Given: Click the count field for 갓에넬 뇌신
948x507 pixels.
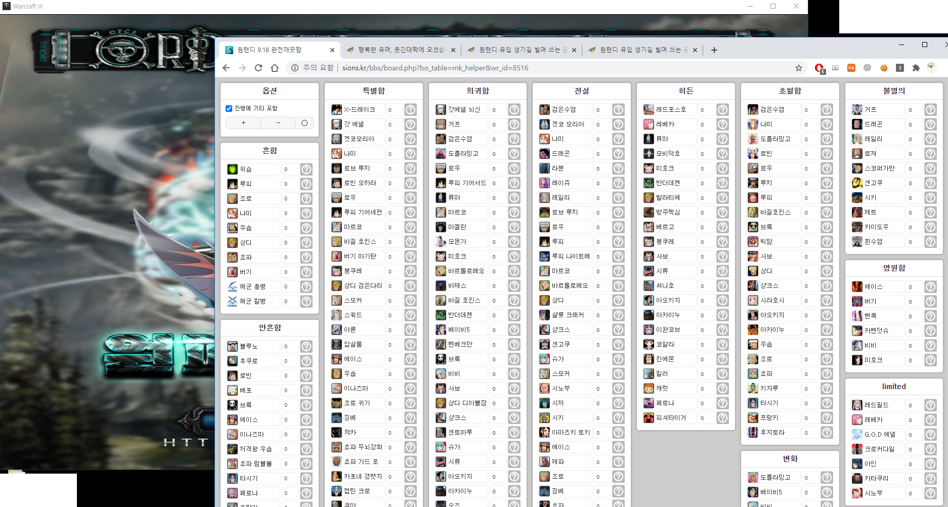Looking at the screenshot, I should coord(496,110).
